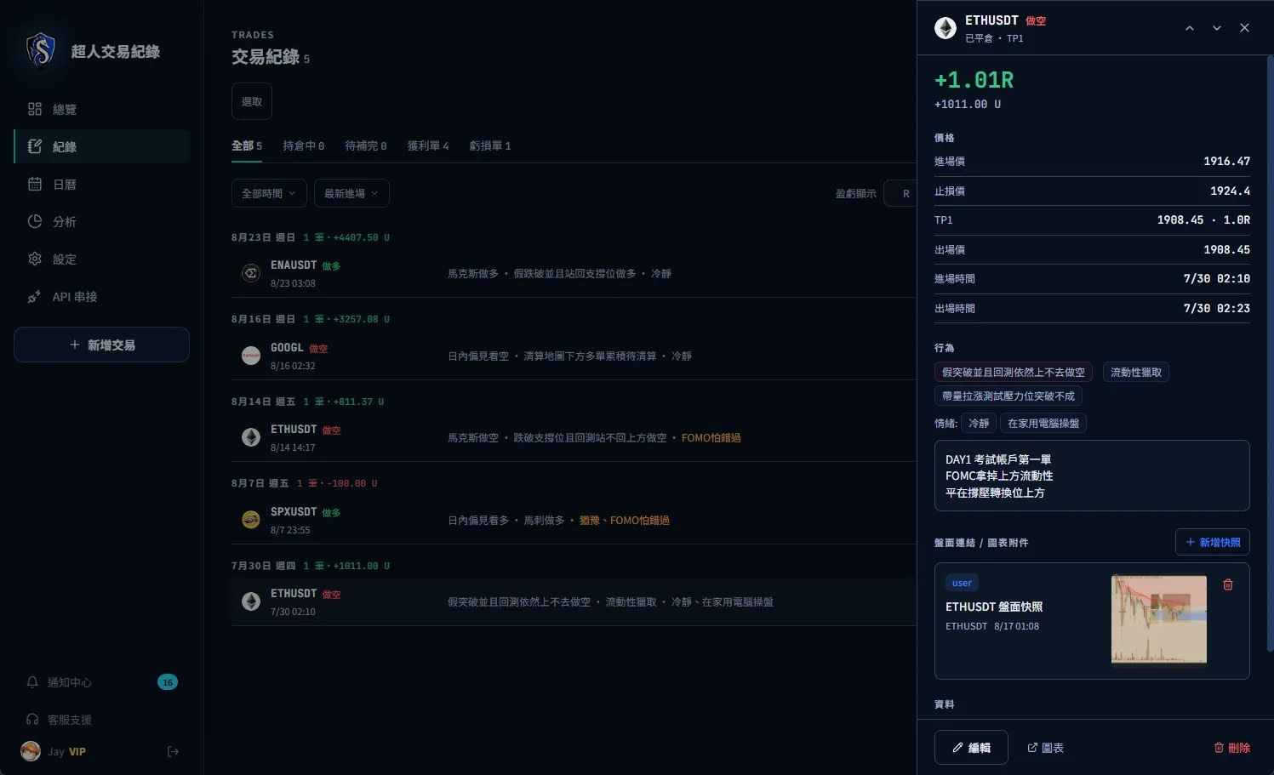This screenshot has height=775, width=1274.
Task: Go to previous trade with up chevron
Action: pos(1190,28)
